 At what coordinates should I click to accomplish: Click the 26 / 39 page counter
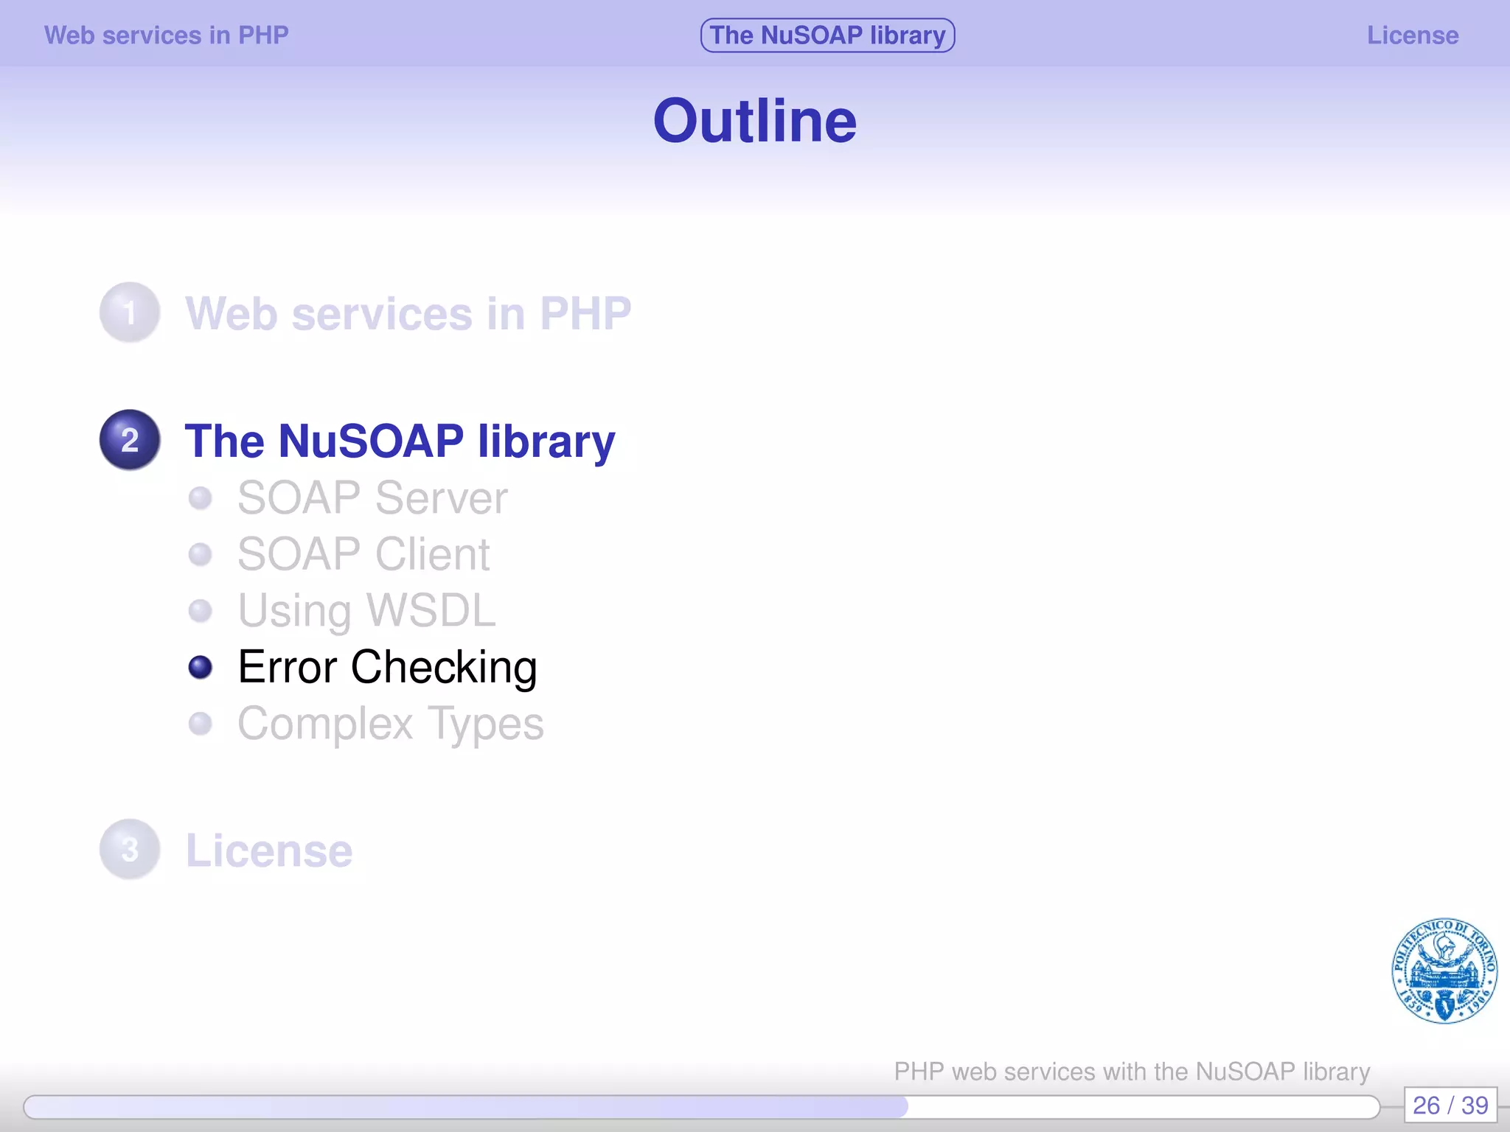pyautogui.click(x=1450, y=1105)
